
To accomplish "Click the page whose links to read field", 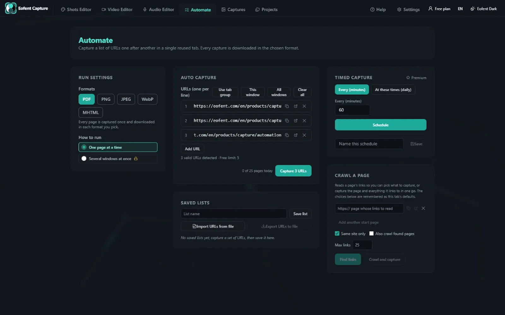I will [x=369, y=209].
